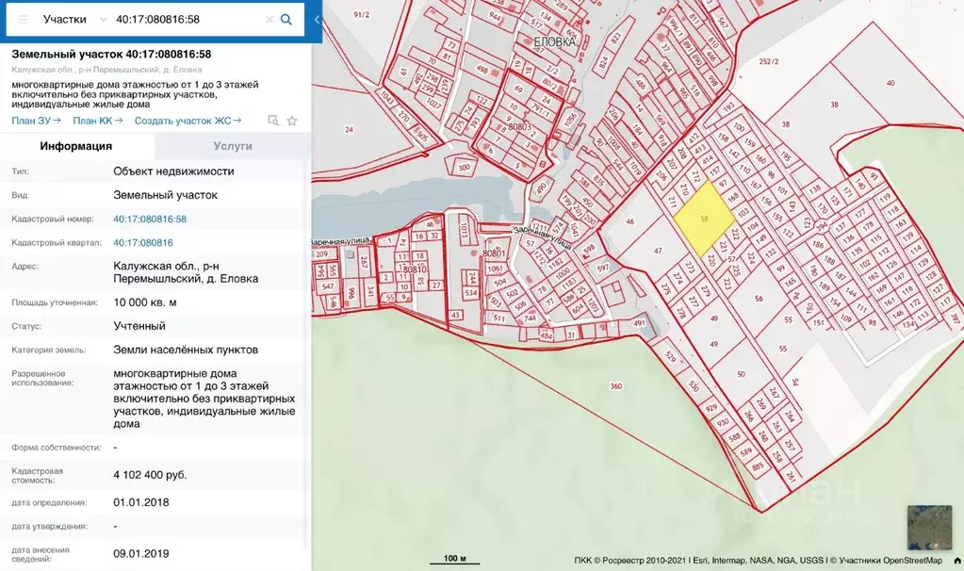Click the find-on-map icon beside star
This screenshot has width=964, height=571.
273,121
